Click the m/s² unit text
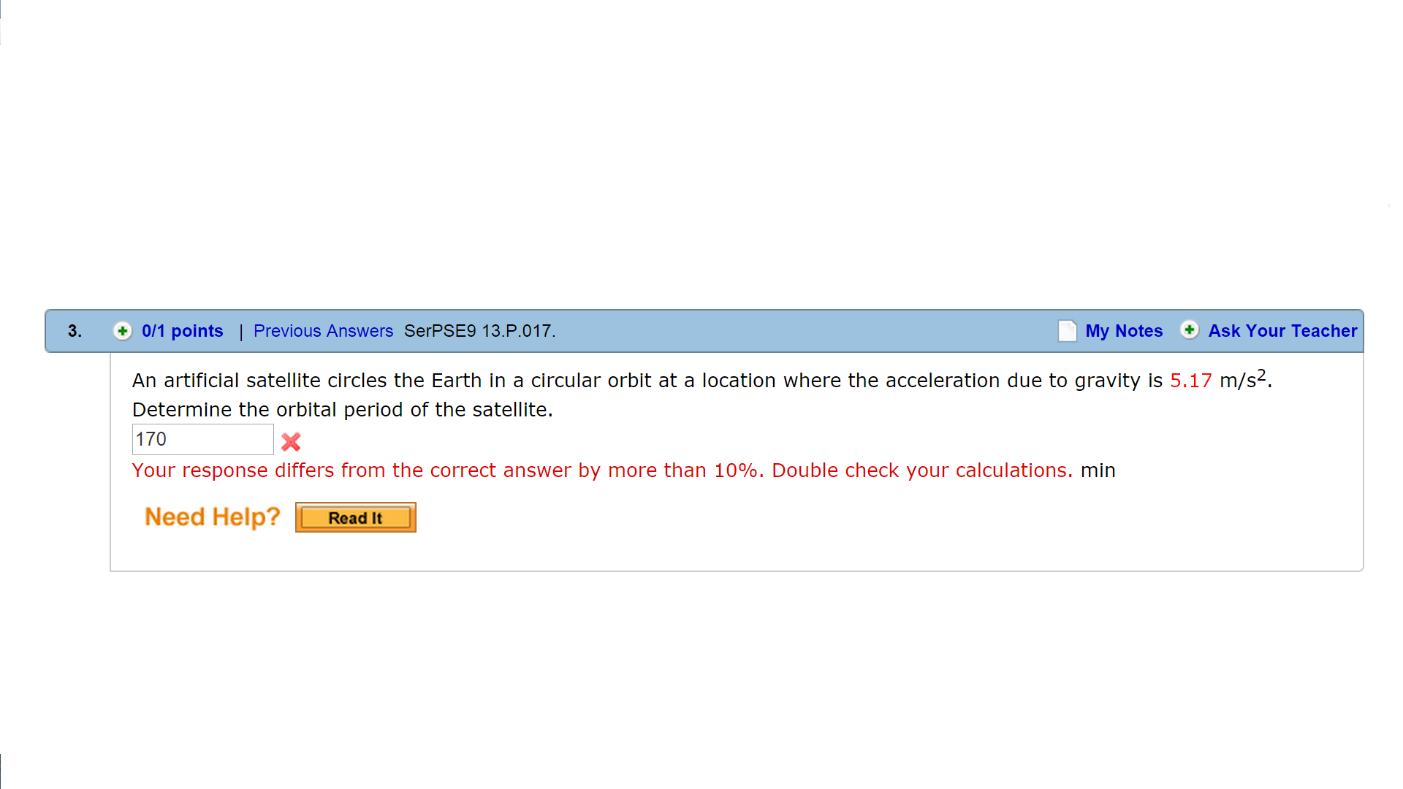1403x789 pixels. [1242, 380]
